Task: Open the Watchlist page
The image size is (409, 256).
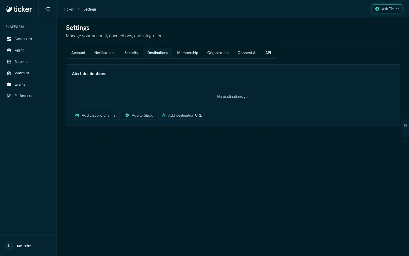Action: pos(28,73)
